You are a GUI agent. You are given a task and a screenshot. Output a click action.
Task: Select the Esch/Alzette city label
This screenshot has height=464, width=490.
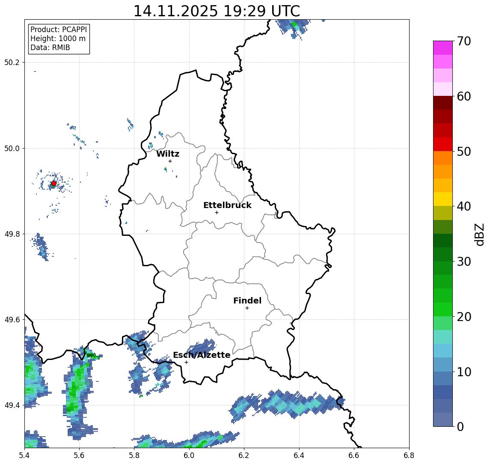(202, 355)
